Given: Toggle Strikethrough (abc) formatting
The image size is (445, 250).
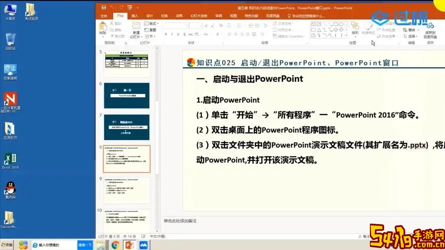Looking at the screenshot, I should [190, 34].
